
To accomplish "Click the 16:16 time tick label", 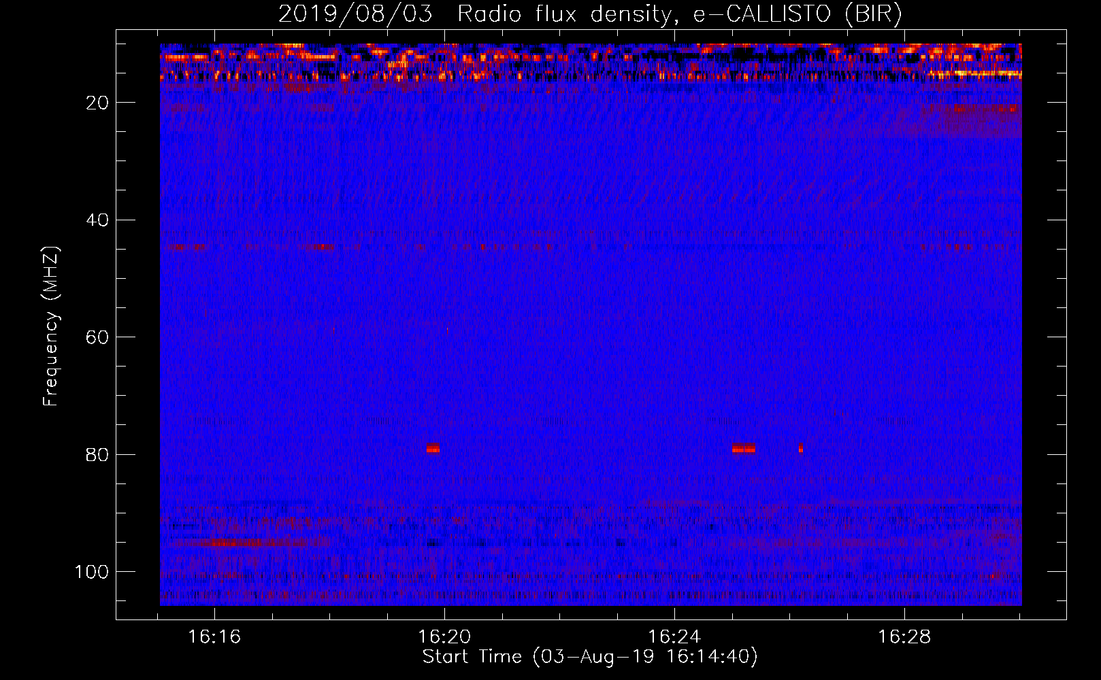I will click(215, 637).
